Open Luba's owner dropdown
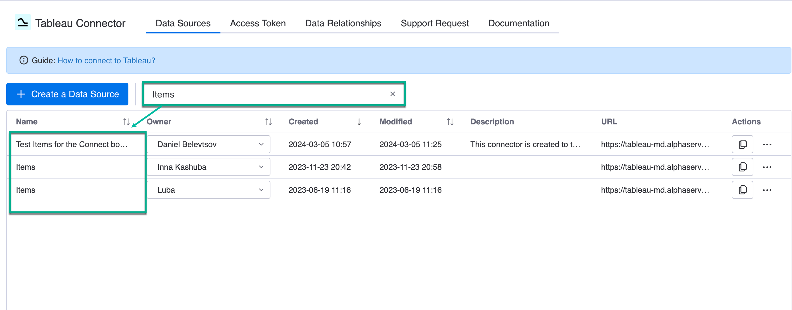 (x=261, y=190)
